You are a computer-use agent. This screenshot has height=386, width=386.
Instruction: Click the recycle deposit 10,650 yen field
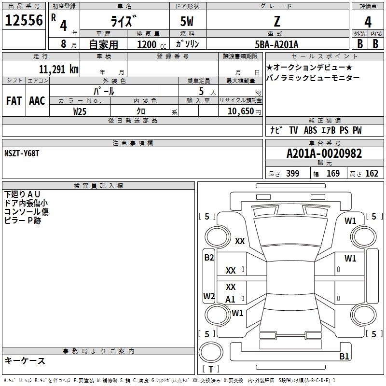pyautogui.click(x=240, y=110)
